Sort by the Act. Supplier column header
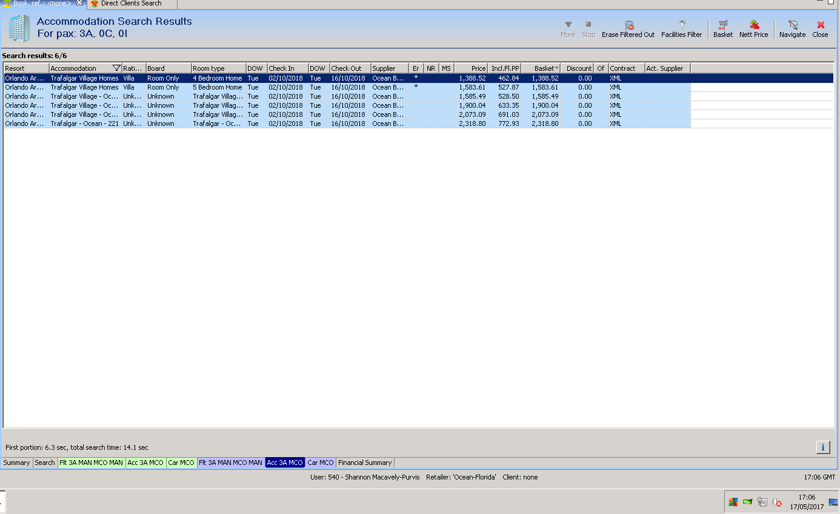This screenshot has height=514, width=840. coord(668,68)
